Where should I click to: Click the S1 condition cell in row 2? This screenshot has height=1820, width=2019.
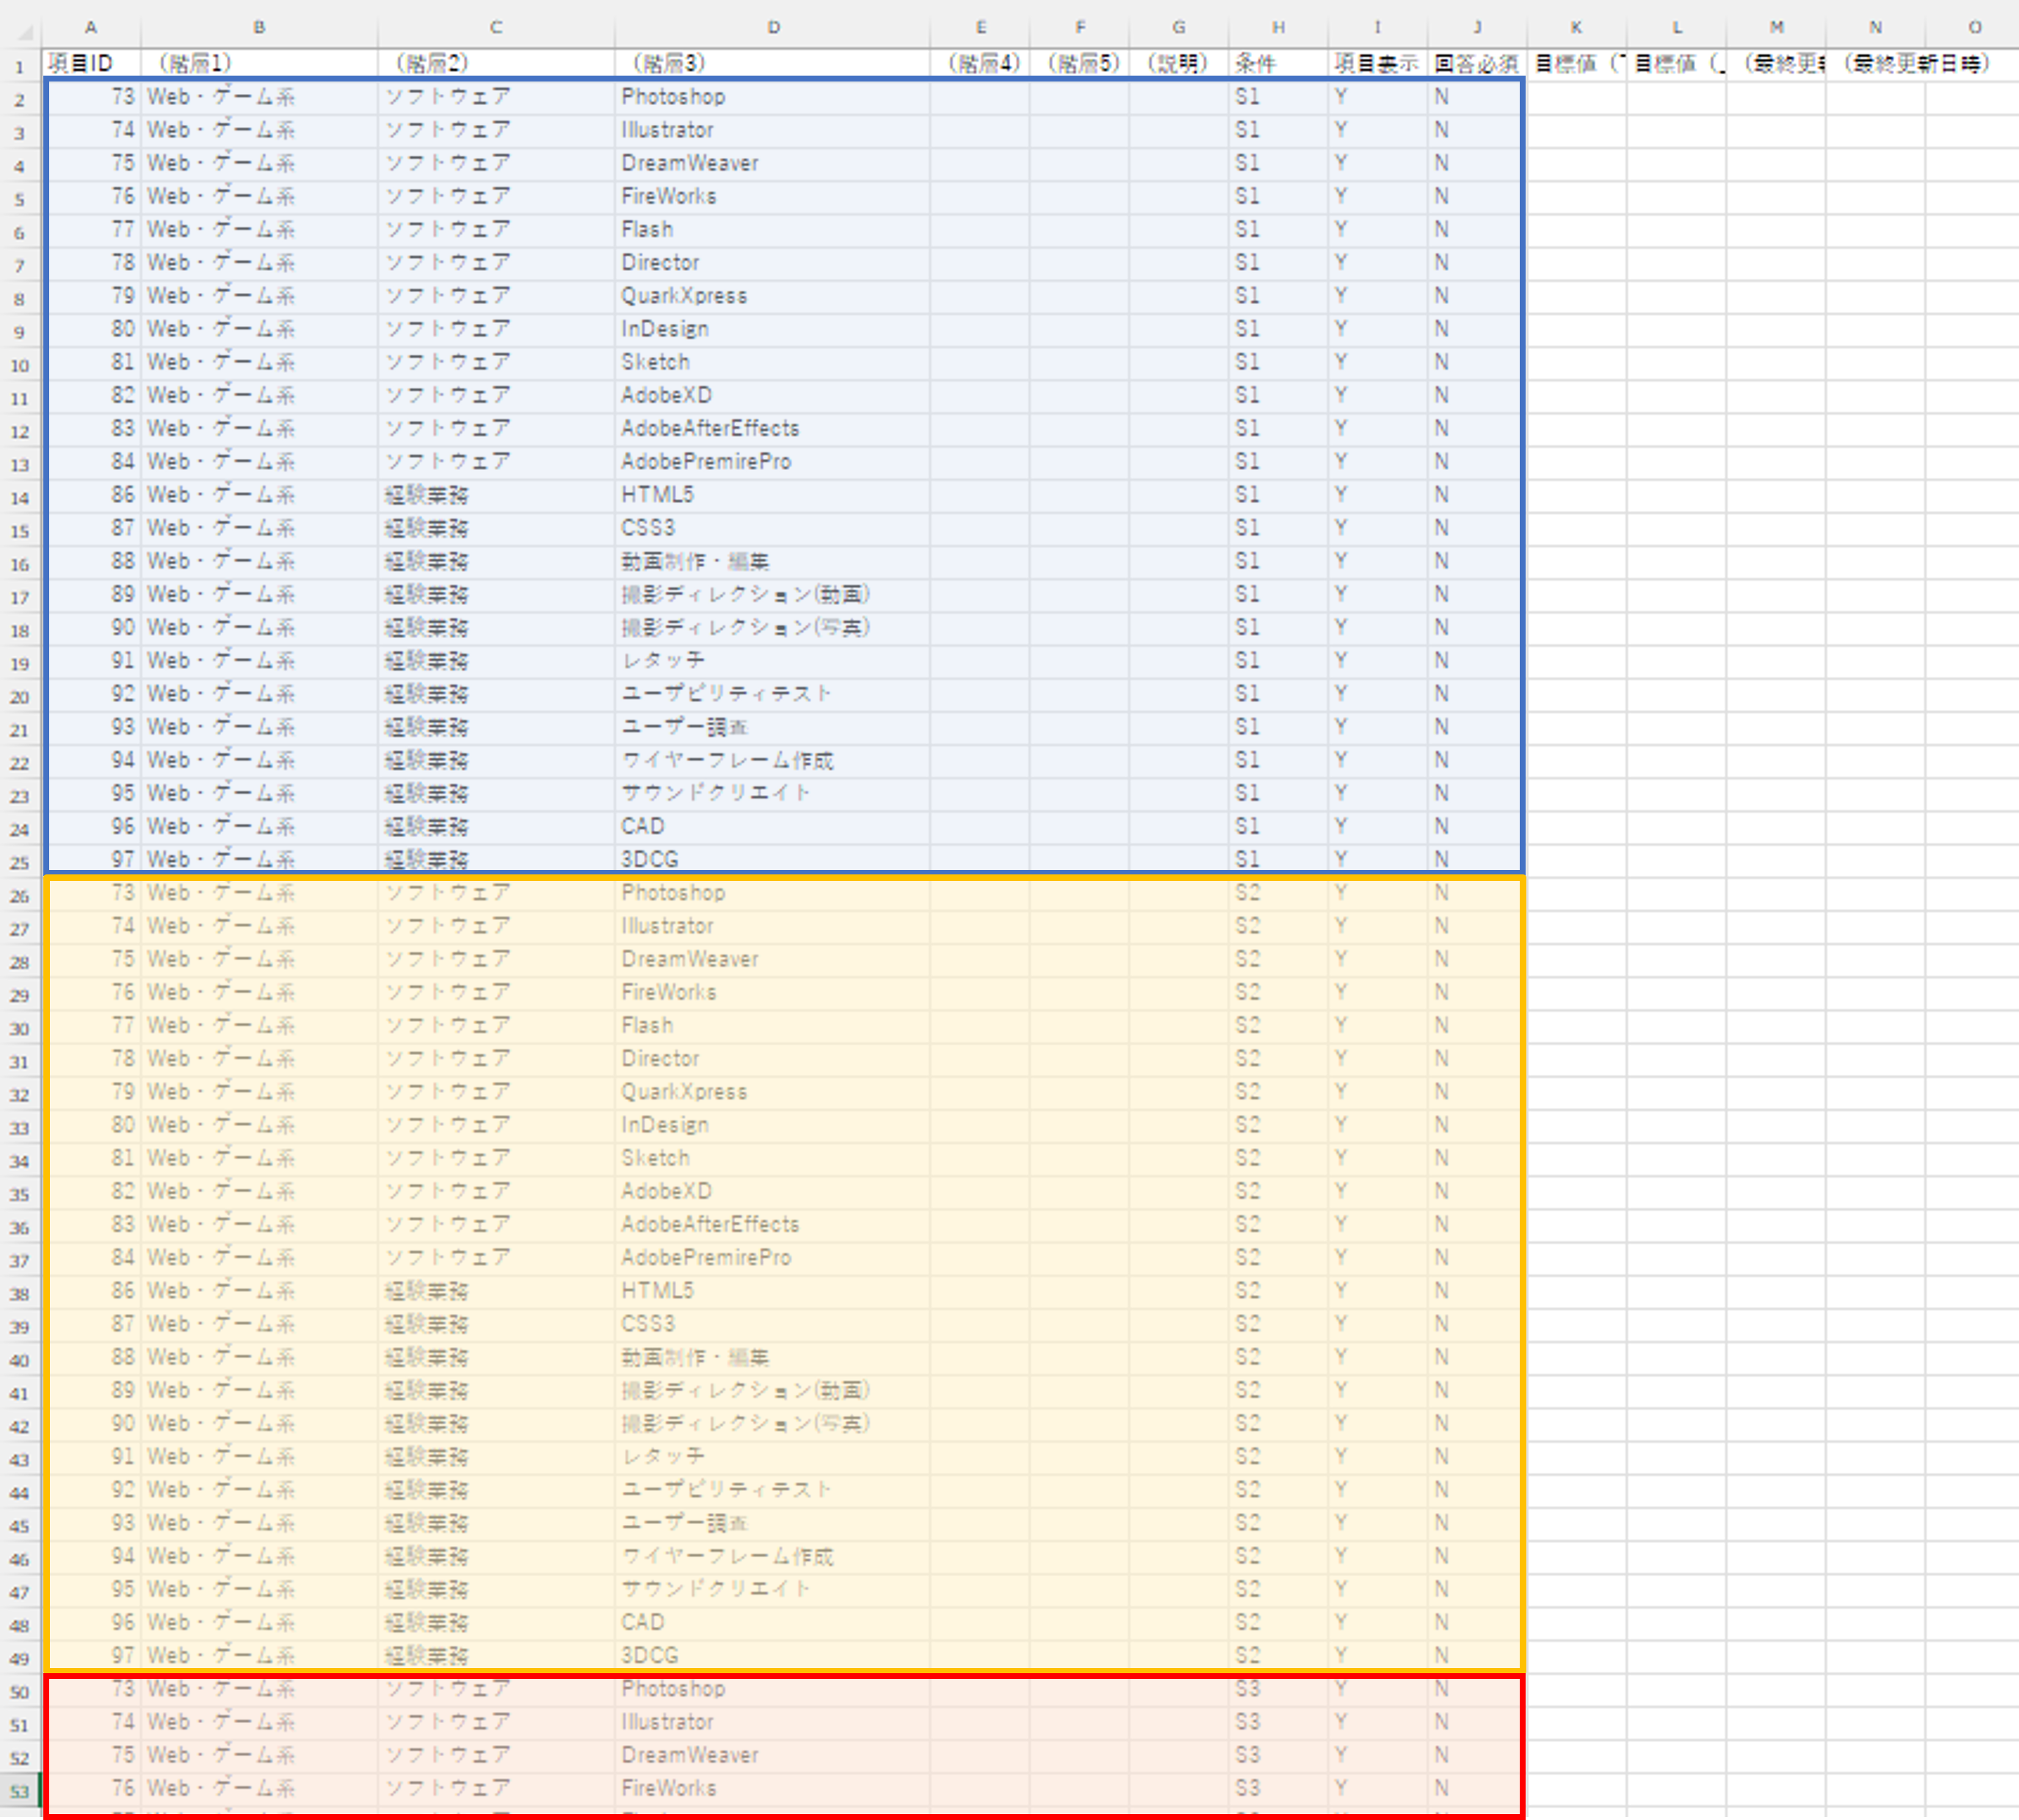[1278, 97]
